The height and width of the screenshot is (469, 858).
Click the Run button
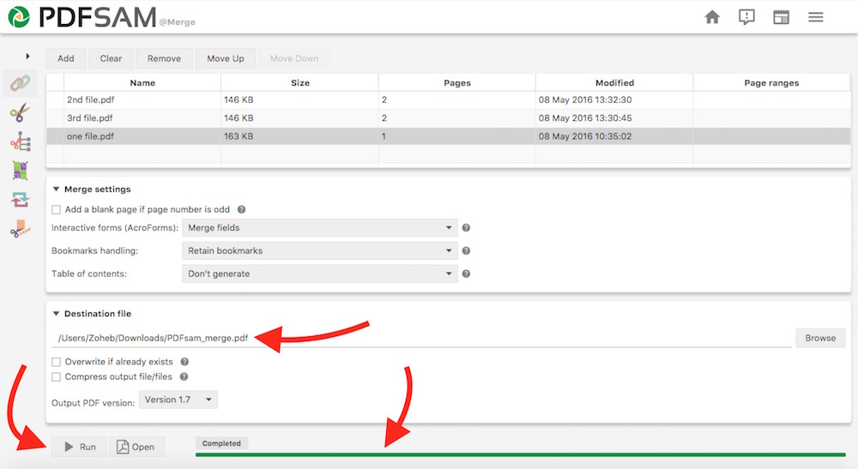pos(79,447)
